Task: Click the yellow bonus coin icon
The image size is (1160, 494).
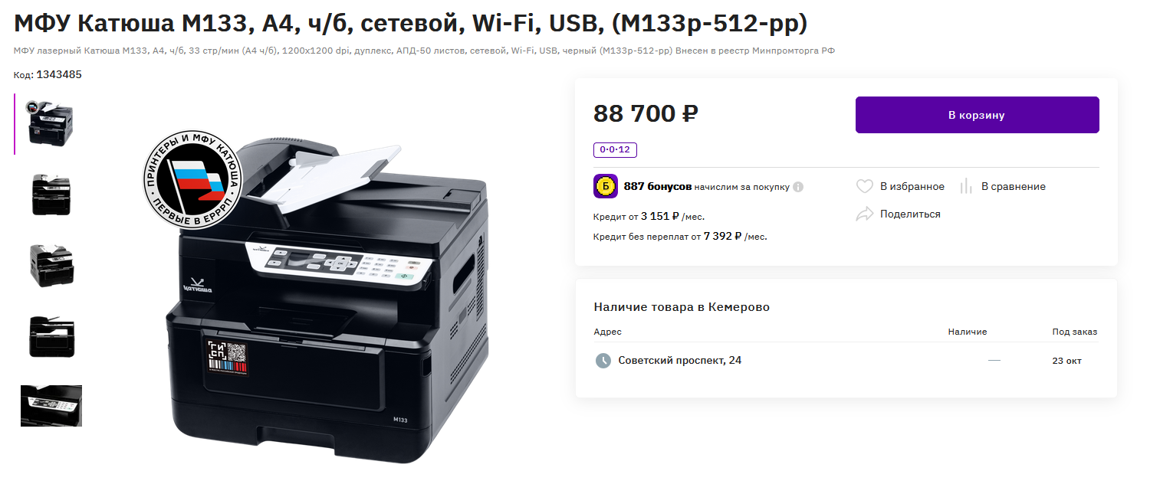Action: [x=606, y=186]
